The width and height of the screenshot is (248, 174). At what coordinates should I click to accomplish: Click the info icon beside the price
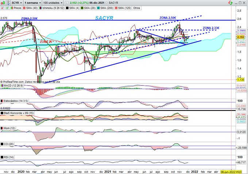tap(67, 3)
